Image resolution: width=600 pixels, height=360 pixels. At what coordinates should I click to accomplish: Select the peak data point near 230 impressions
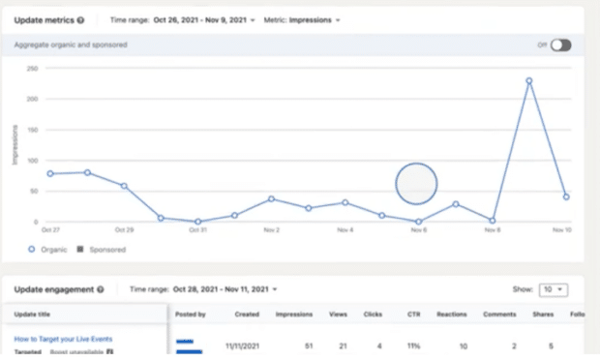529,81
